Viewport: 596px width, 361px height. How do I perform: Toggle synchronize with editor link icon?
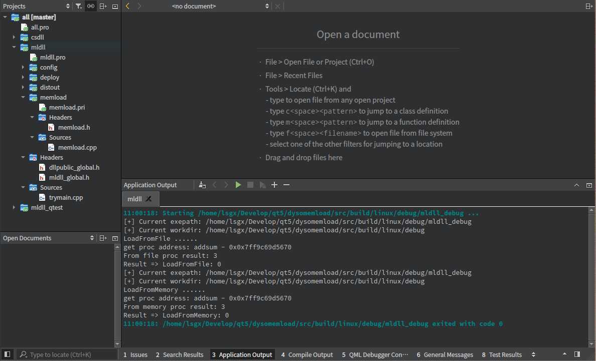(90, 6)
